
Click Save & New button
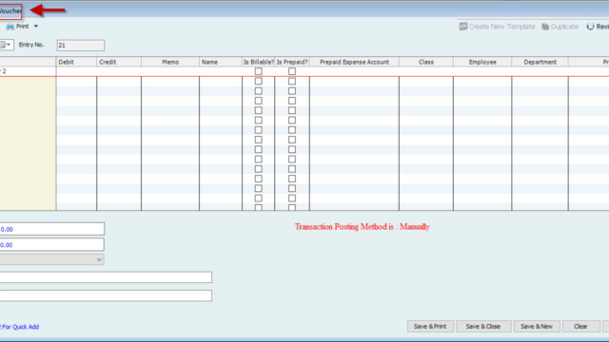(x=537, y=327)
